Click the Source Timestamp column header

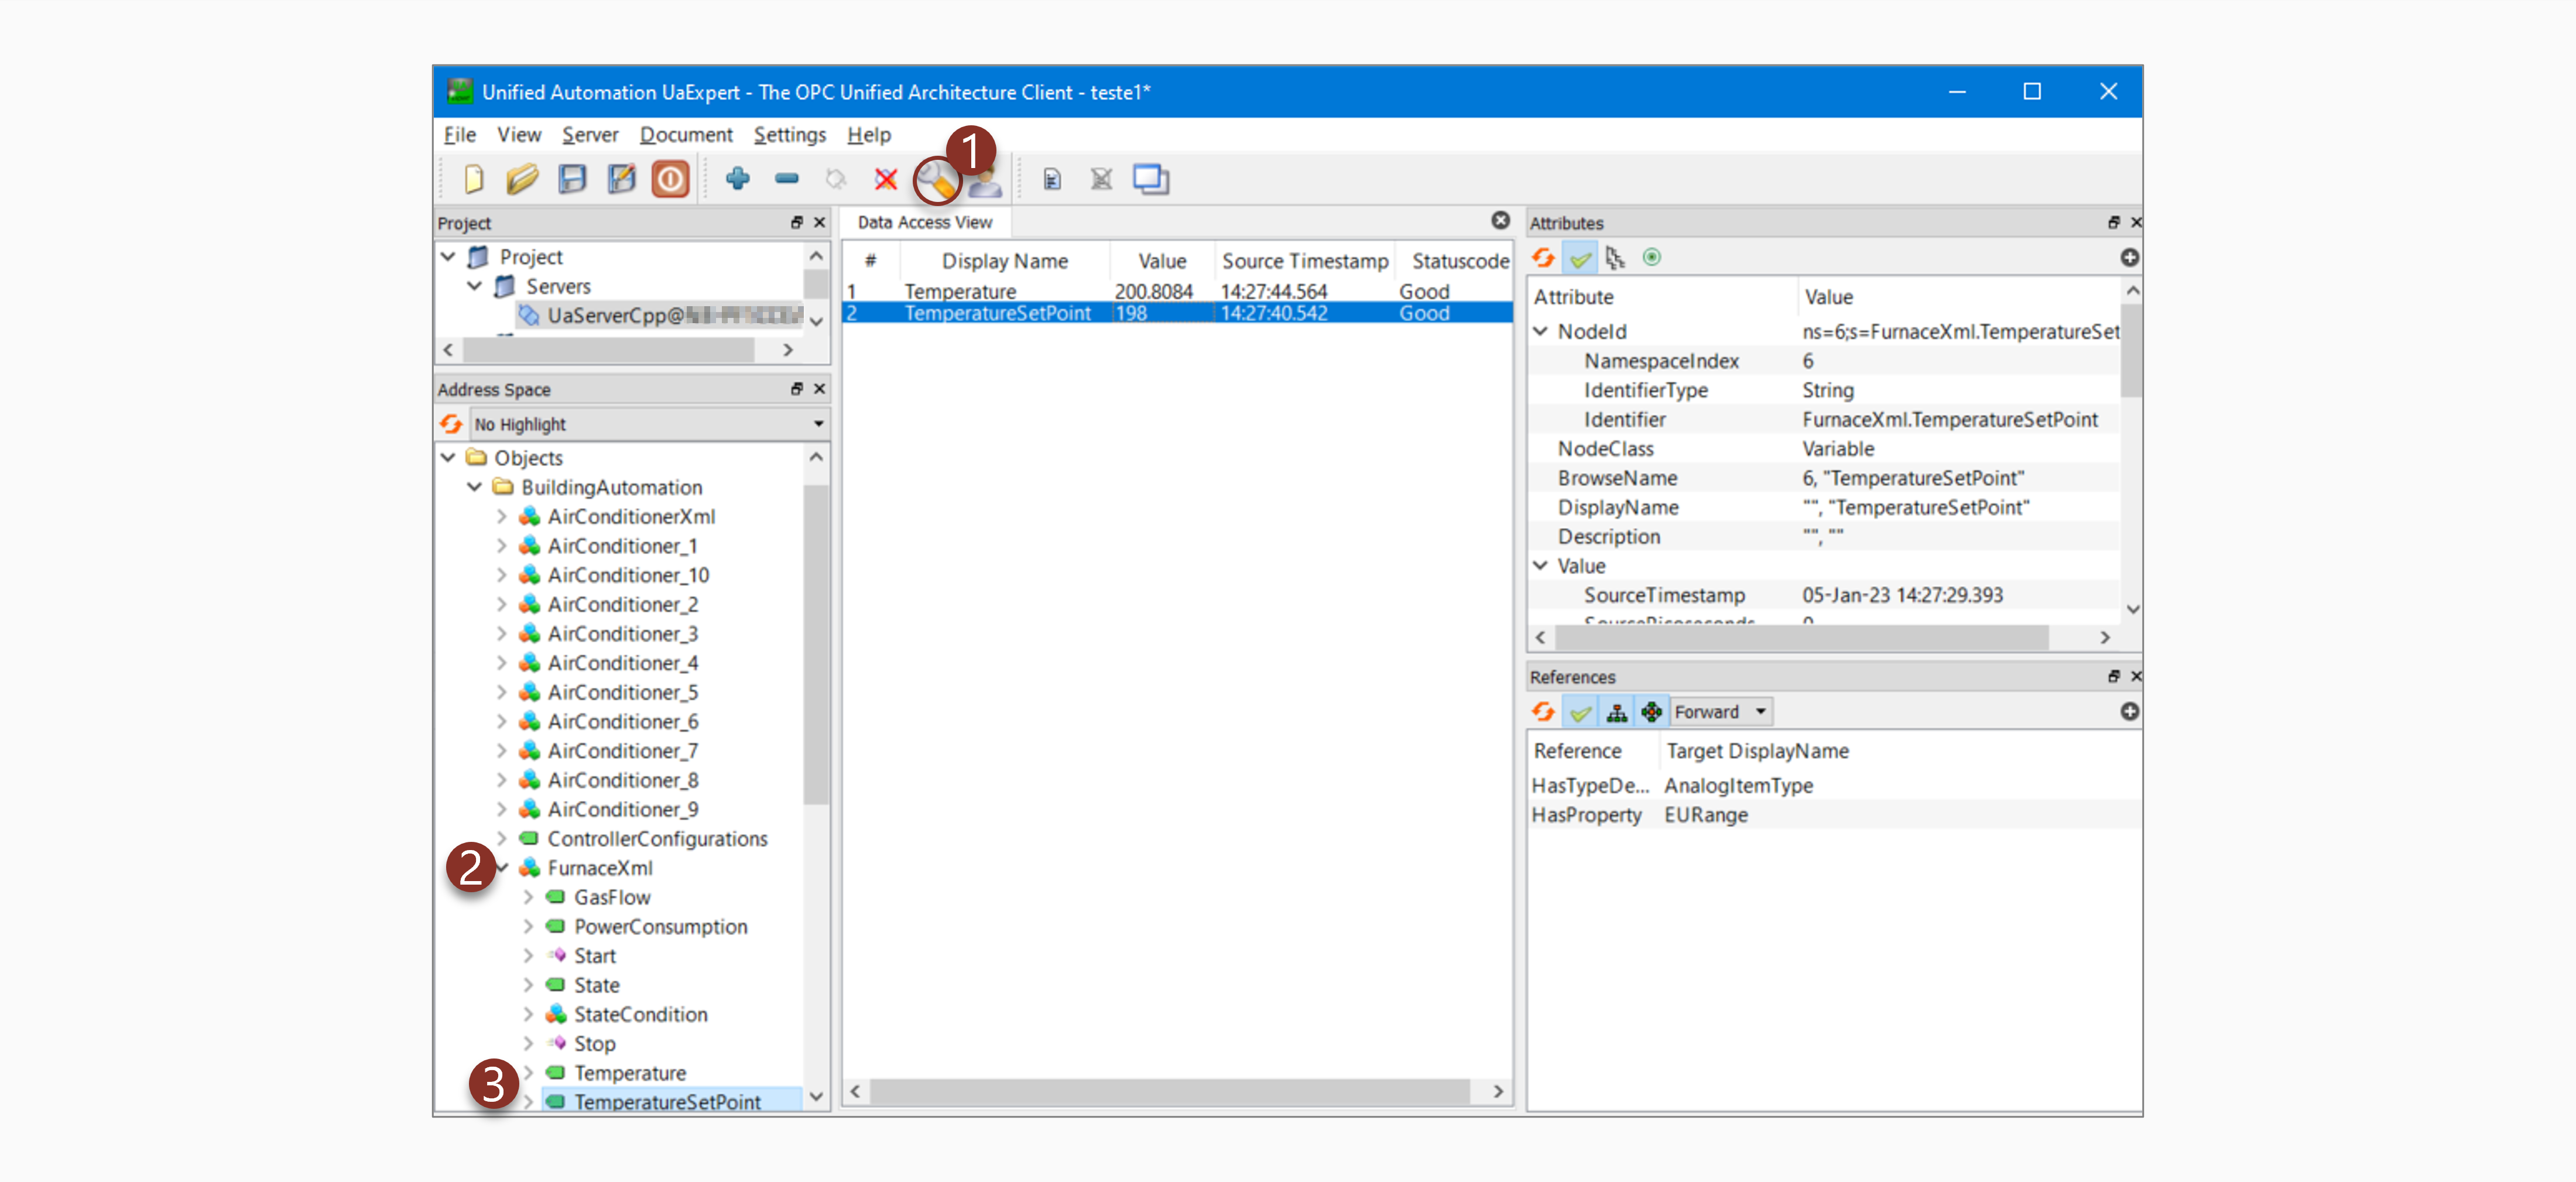(x=1304, y=261)
